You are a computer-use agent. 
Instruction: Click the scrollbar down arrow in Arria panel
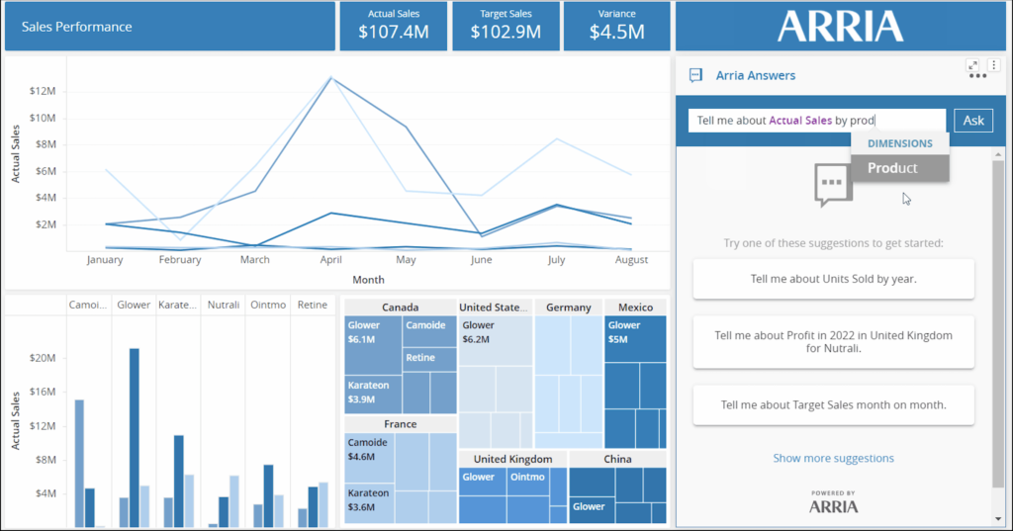click(x=998, y=519)
